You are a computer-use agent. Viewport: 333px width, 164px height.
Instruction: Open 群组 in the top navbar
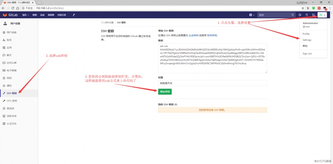pyautogui.click(x=35, y=15)
